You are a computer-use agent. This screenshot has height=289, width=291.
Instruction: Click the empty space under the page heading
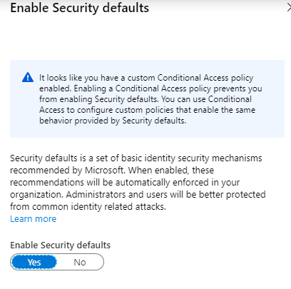[147, 37]
